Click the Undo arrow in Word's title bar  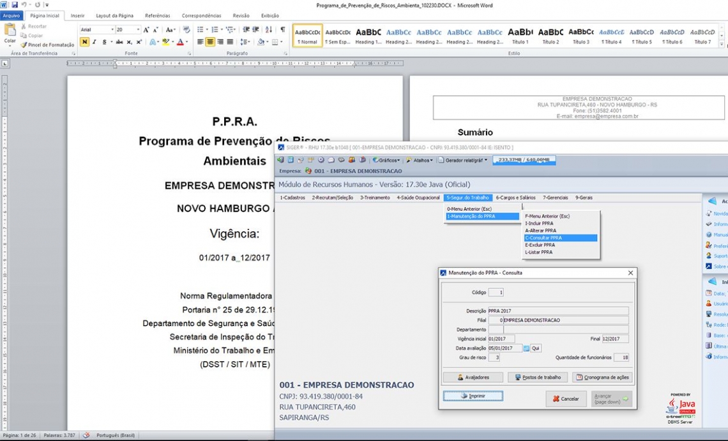pyautogui.click(x=24, y=4)
